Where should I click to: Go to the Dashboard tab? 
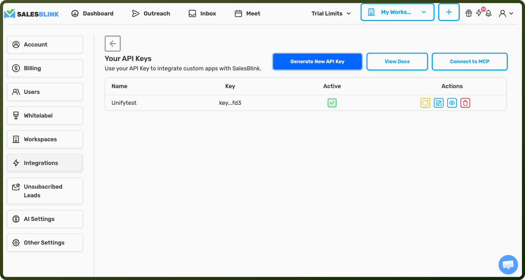[x=92, y=13]
